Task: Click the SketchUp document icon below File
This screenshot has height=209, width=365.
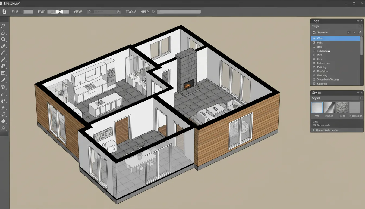Action: click(x=4, y=12)
